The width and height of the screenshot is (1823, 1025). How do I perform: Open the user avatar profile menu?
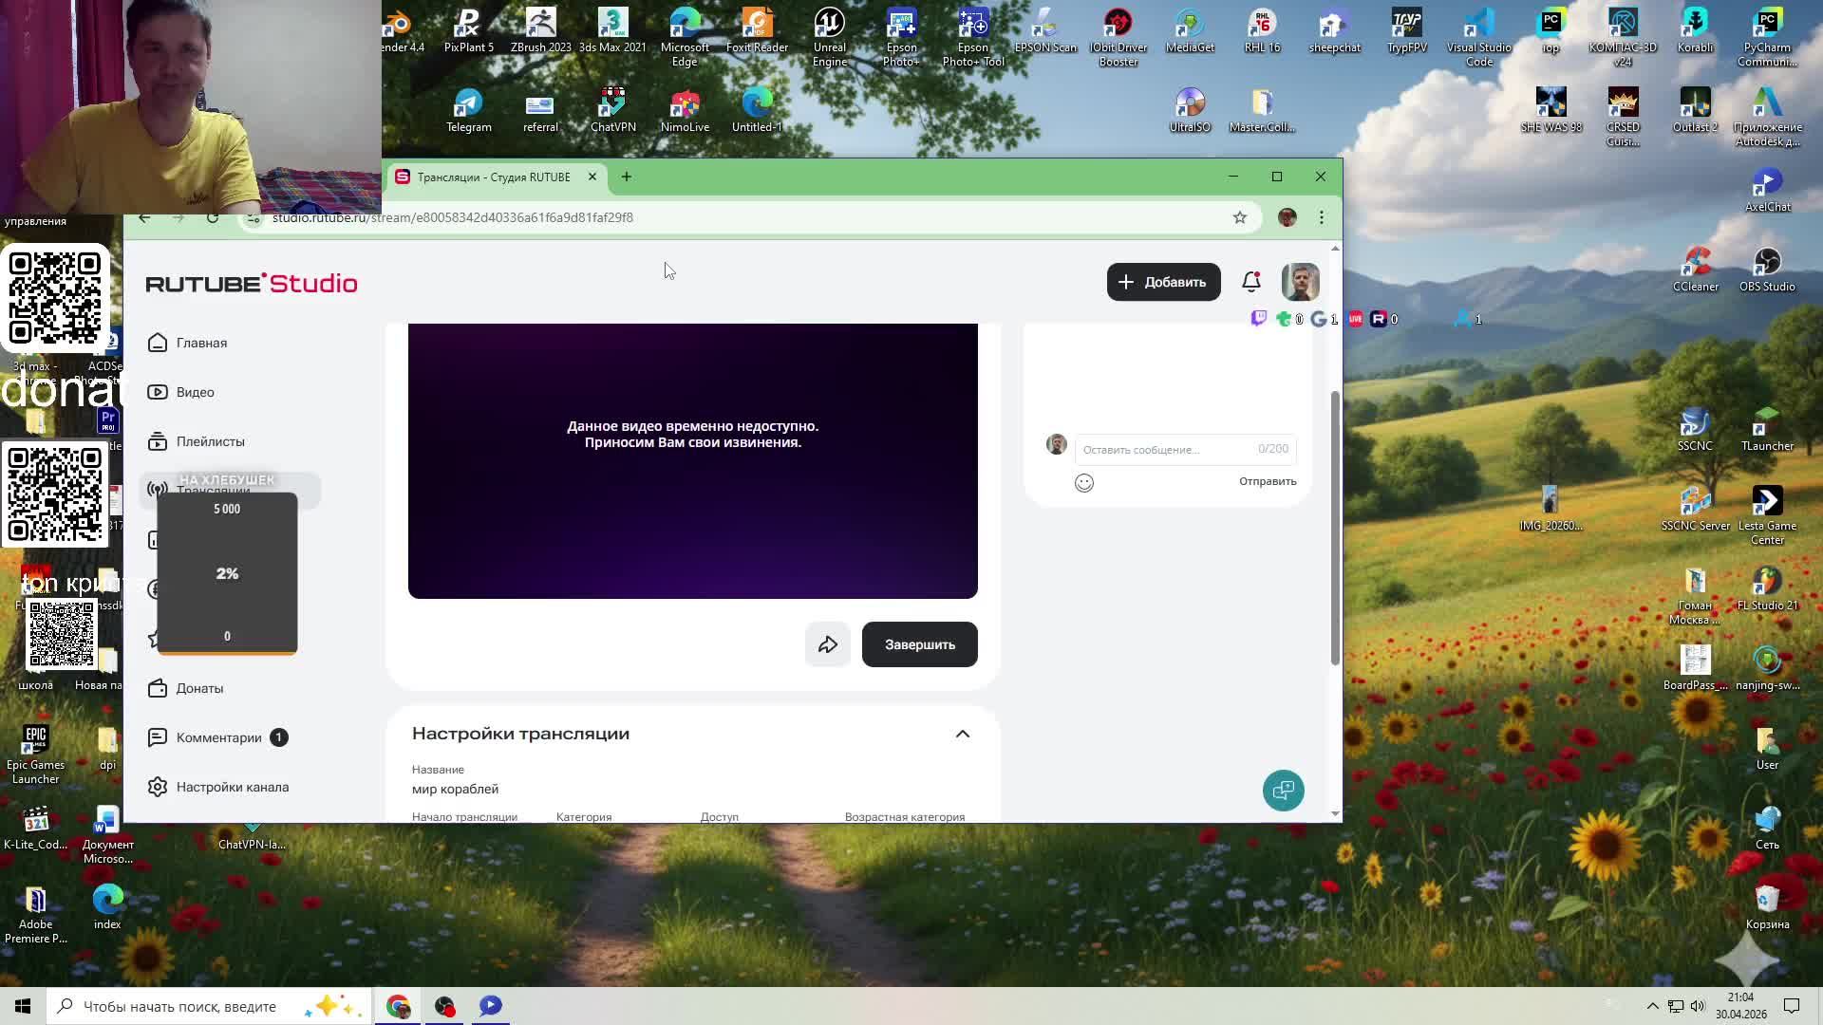(x=1300, y=282)
